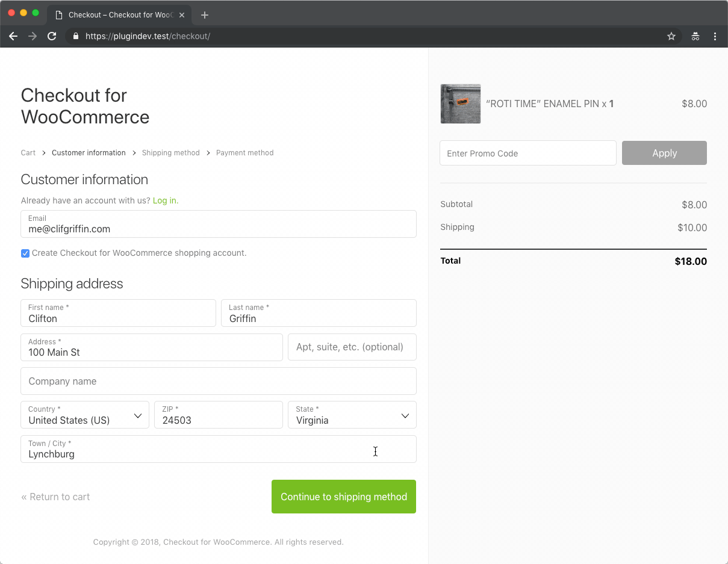The image size is (728, 564).
Task: Go back to the previous page
Action: [13, 36]
